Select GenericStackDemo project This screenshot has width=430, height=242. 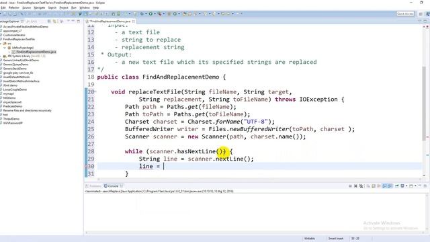coord(15,69)
